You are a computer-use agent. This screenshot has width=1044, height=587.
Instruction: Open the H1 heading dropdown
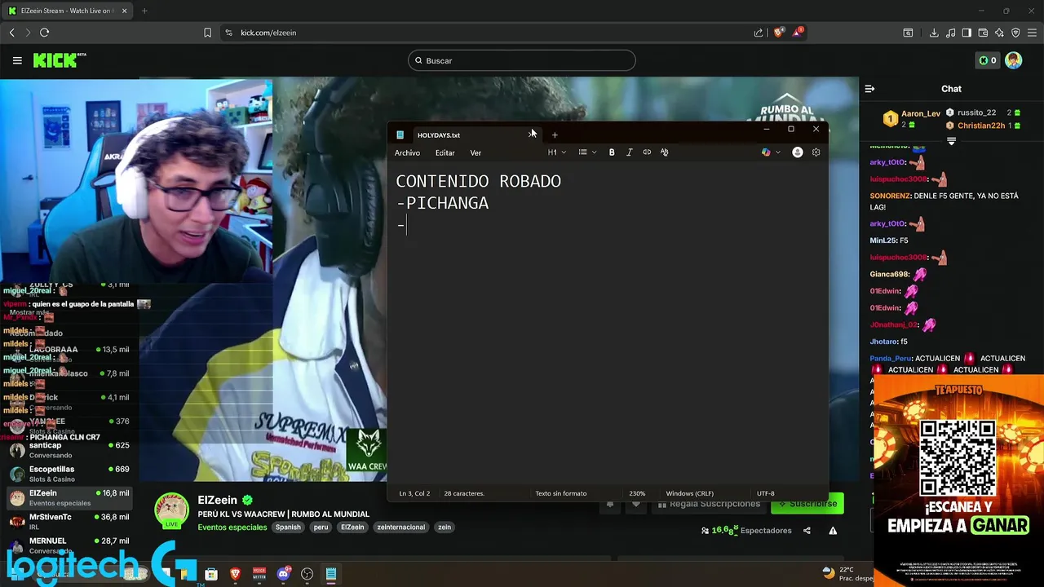point(557,152)
